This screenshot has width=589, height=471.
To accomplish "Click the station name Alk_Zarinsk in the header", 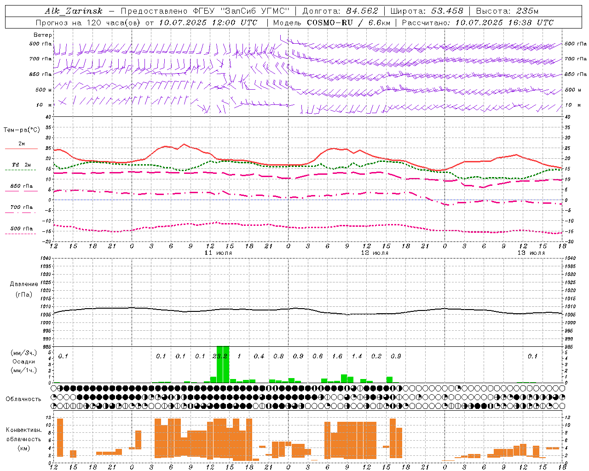I will click(74, 11).
